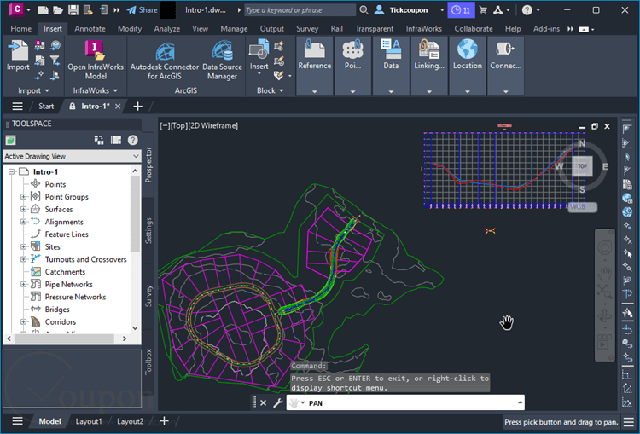
Task: Click the TOP face of ViewCube
Action: point(582,166)
